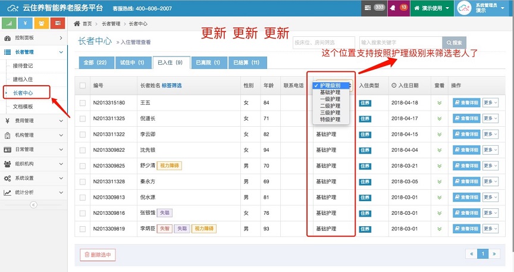Click the home icon in breadcrumb

click(77, 23)
